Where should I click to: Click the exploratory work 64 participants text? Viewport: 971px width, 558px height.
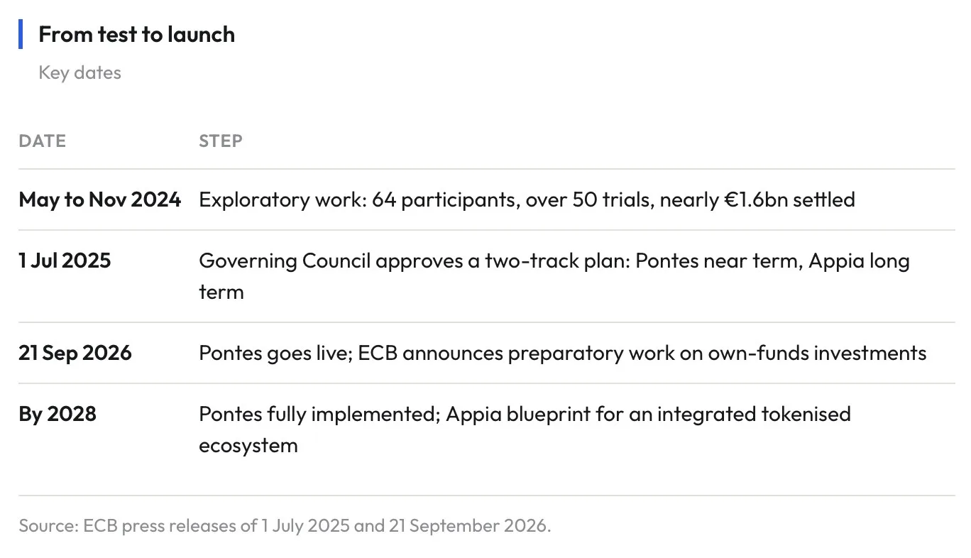coord(527,199)
